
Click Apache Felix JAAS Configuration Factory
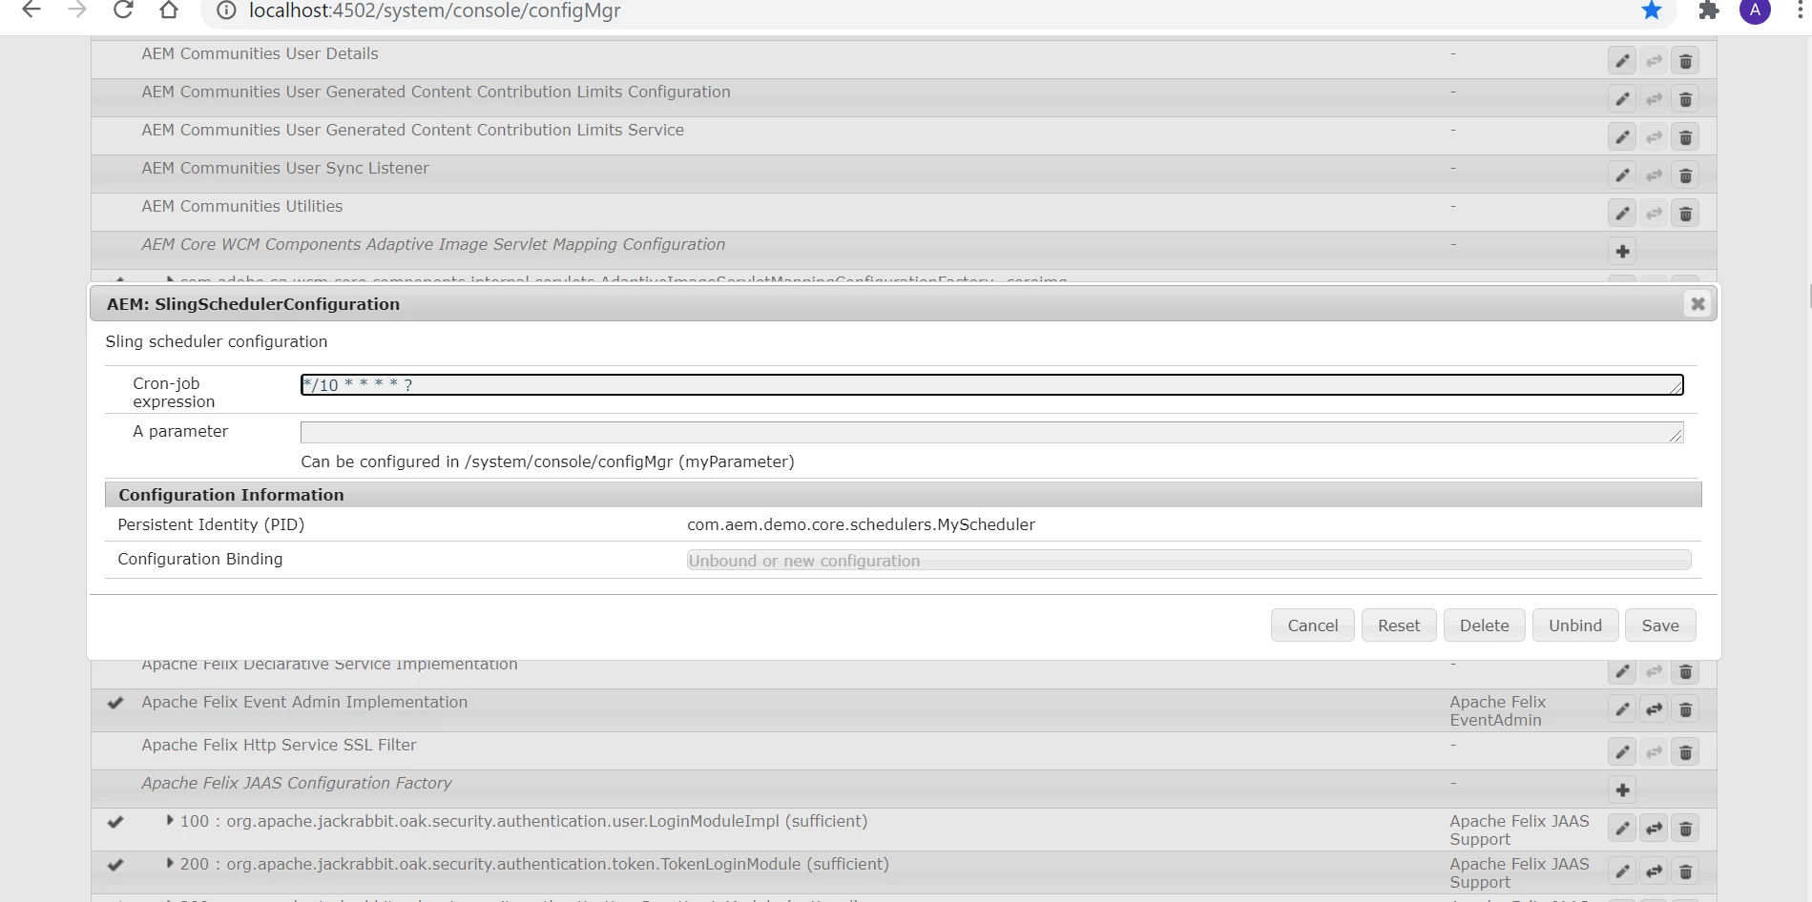[x=297, y=783]
